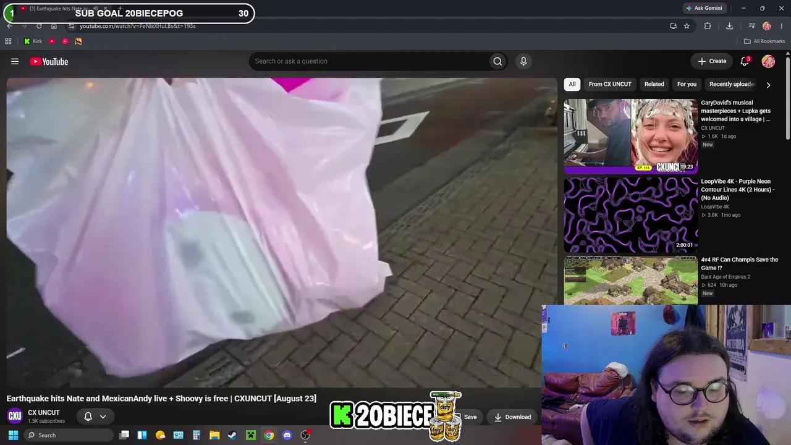Go to the YouTube home logo

pyautogui.click(x=49, y=61)
